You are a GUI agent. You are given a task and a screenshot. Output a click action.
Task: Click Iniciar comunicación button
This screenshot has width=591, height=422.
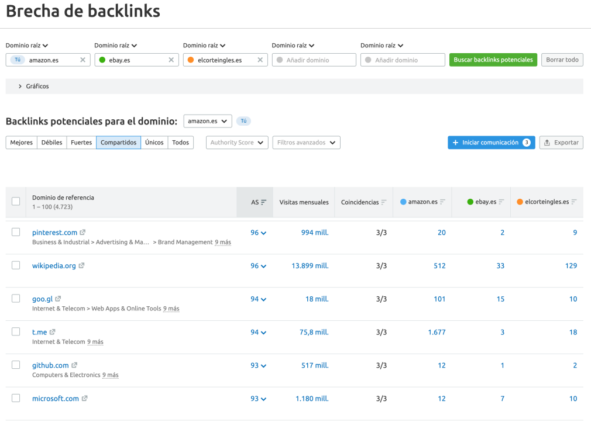click(491, 142)
